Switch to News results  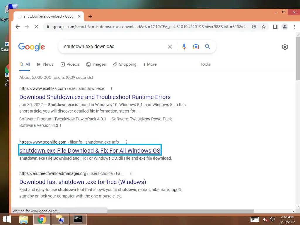45,64
